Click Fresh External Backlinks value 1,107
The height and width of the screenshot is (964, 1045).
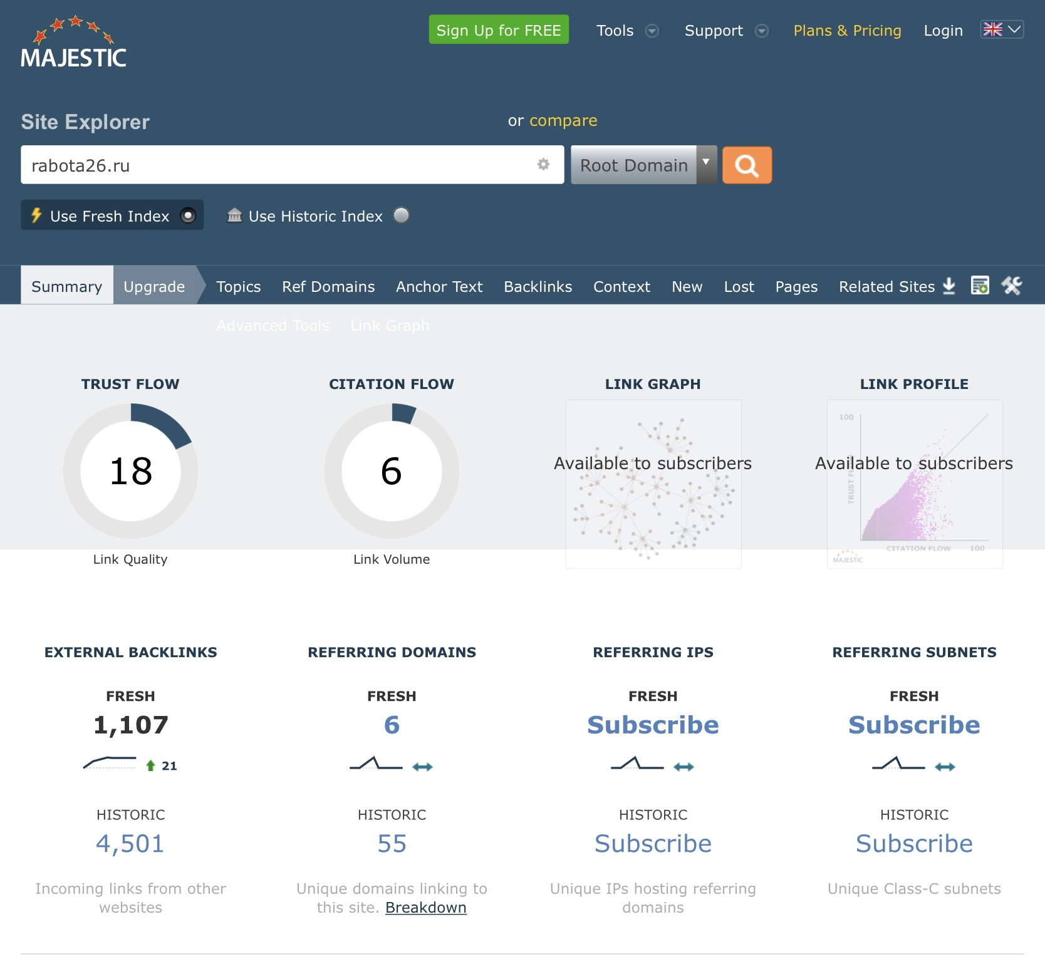(130, 725)
